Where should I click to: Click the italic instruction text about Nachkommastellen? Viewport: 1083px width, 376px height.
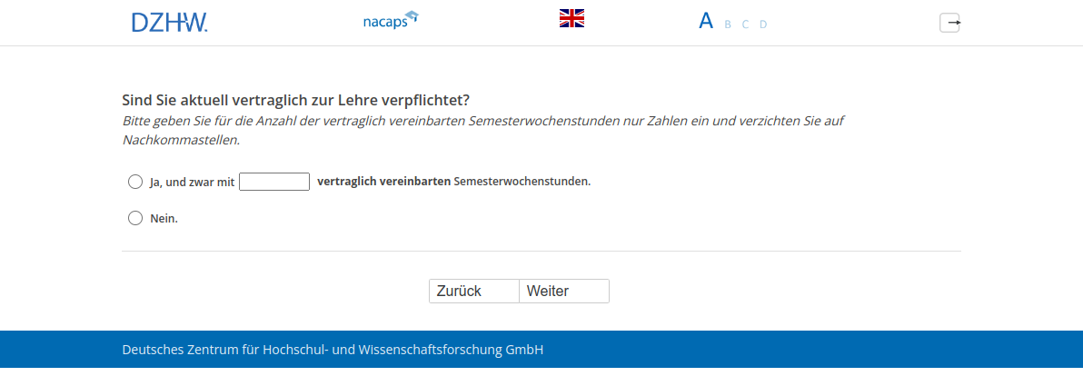(483, 130)
